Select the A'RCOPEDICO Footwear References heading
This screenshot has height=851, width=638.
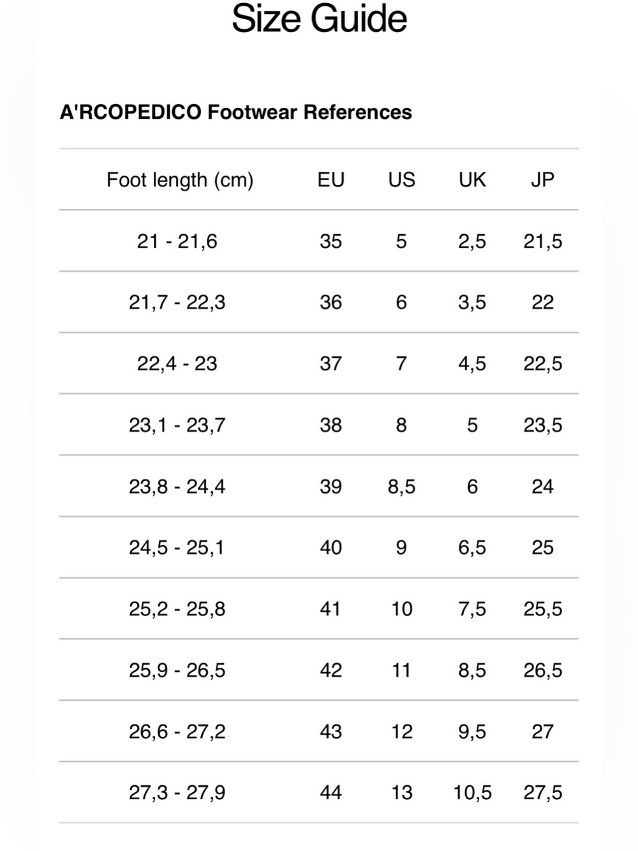[236, 112]
